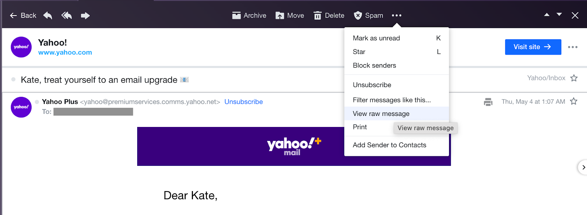Click the Yahoo/Inbox folder label

point(546,78)
